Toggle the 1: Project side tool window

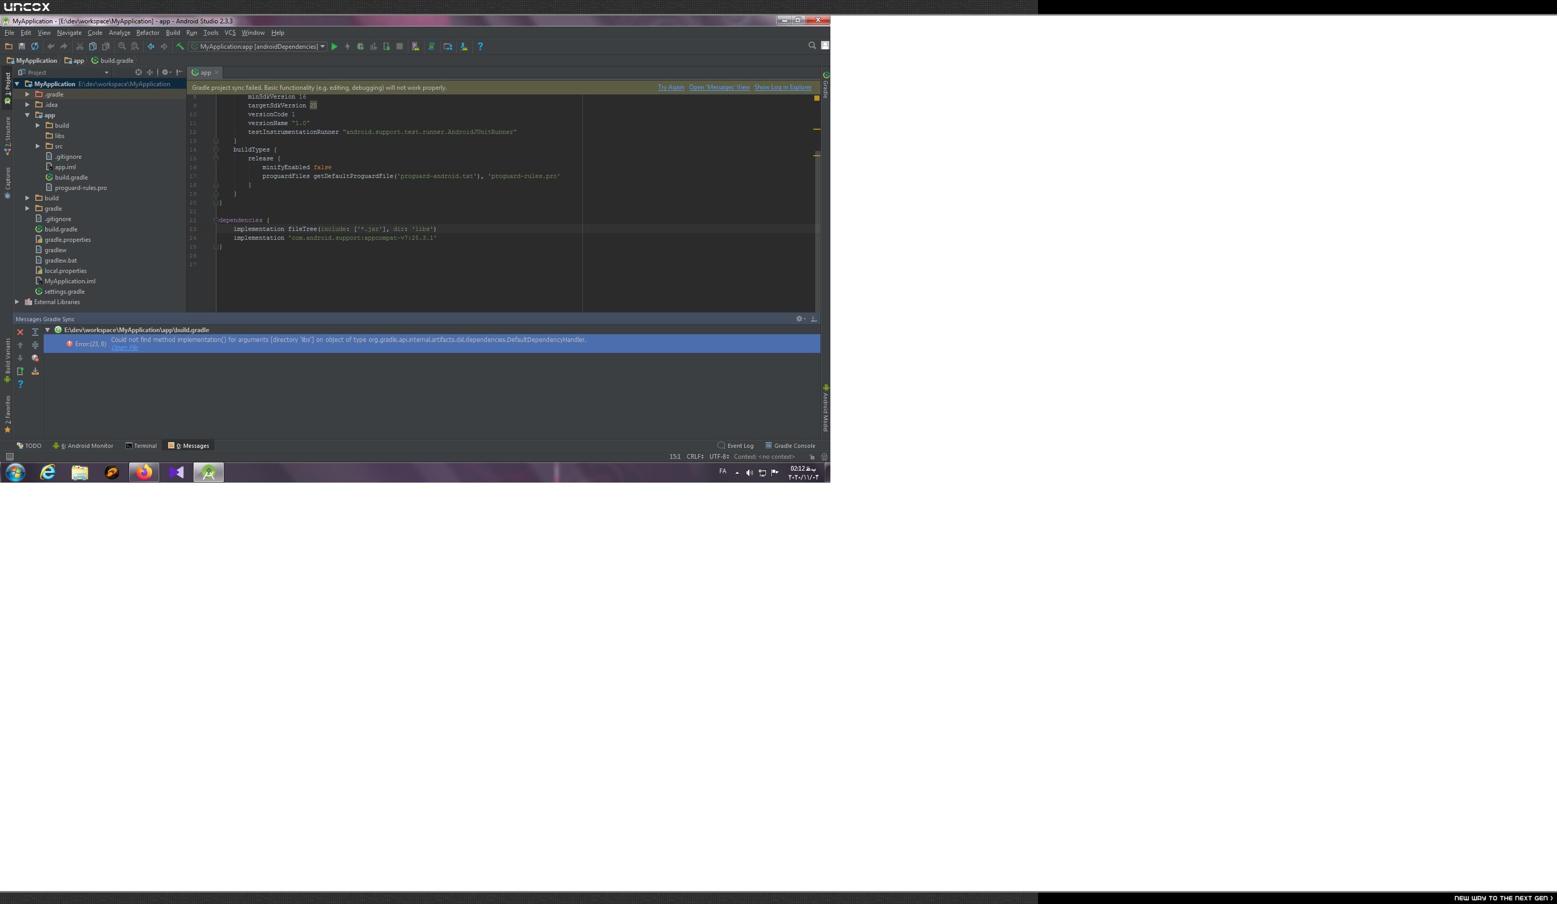[x=7, y=88]
